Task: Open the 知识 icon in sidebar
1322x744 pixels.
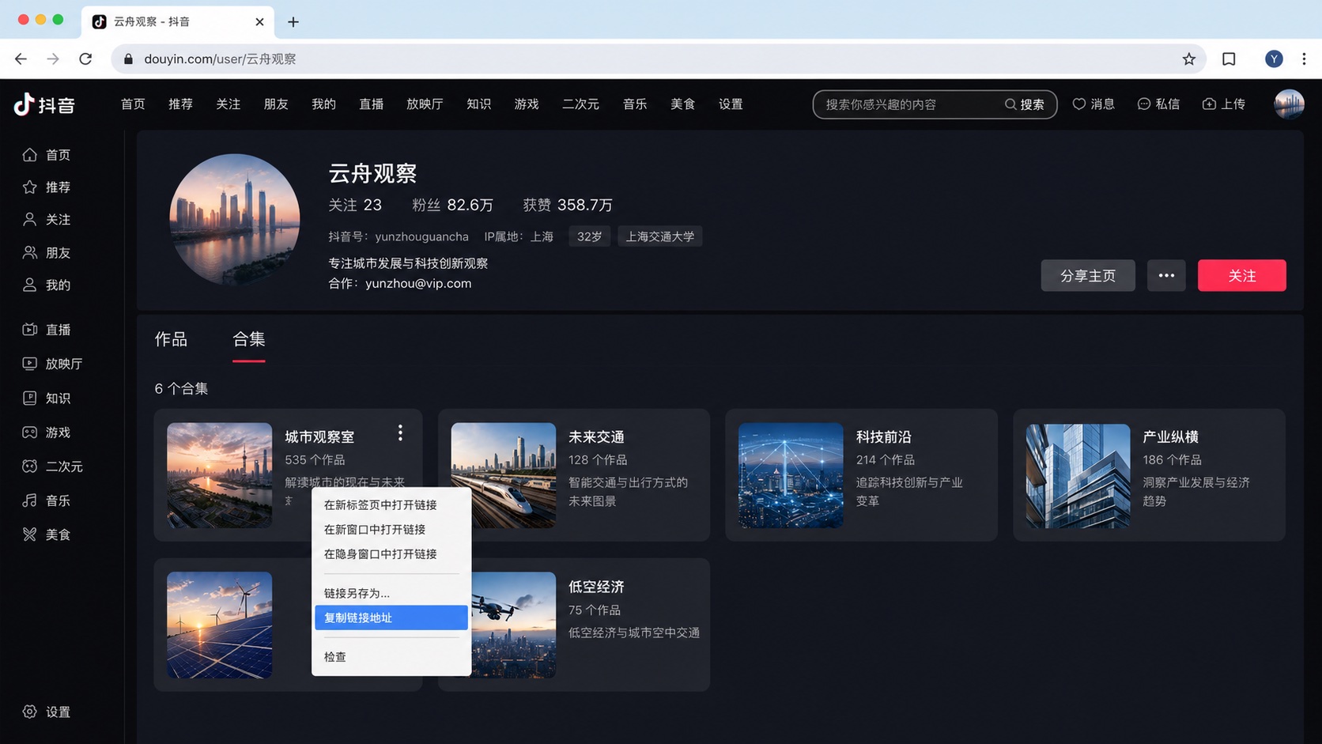Action: [x=29, y=398]
